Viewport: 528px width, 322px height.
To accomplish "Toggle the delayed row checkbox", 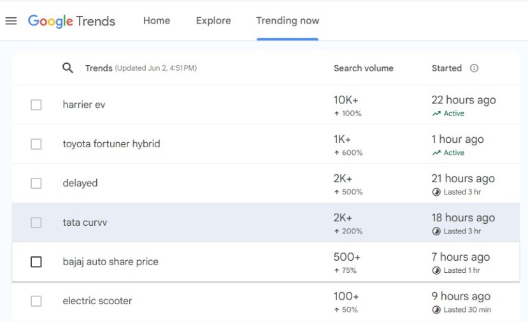I will tap(36, 184).
